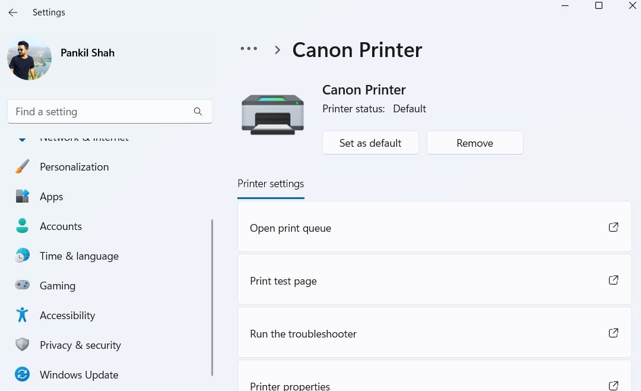Click the Gaming controller icon
The image size is (641, 391).
23,286
